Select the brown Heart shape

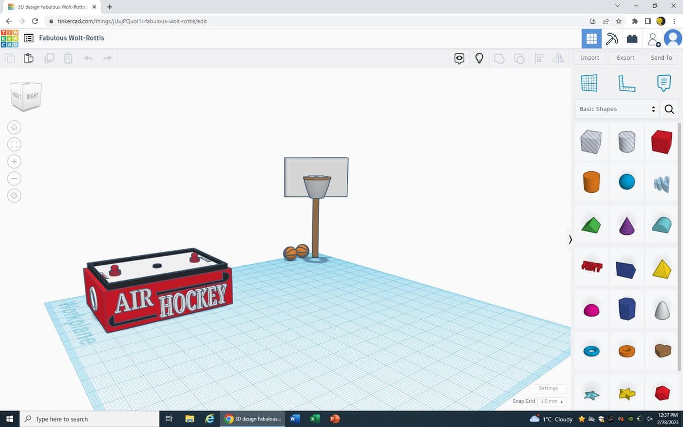click(x=662, y=350)
